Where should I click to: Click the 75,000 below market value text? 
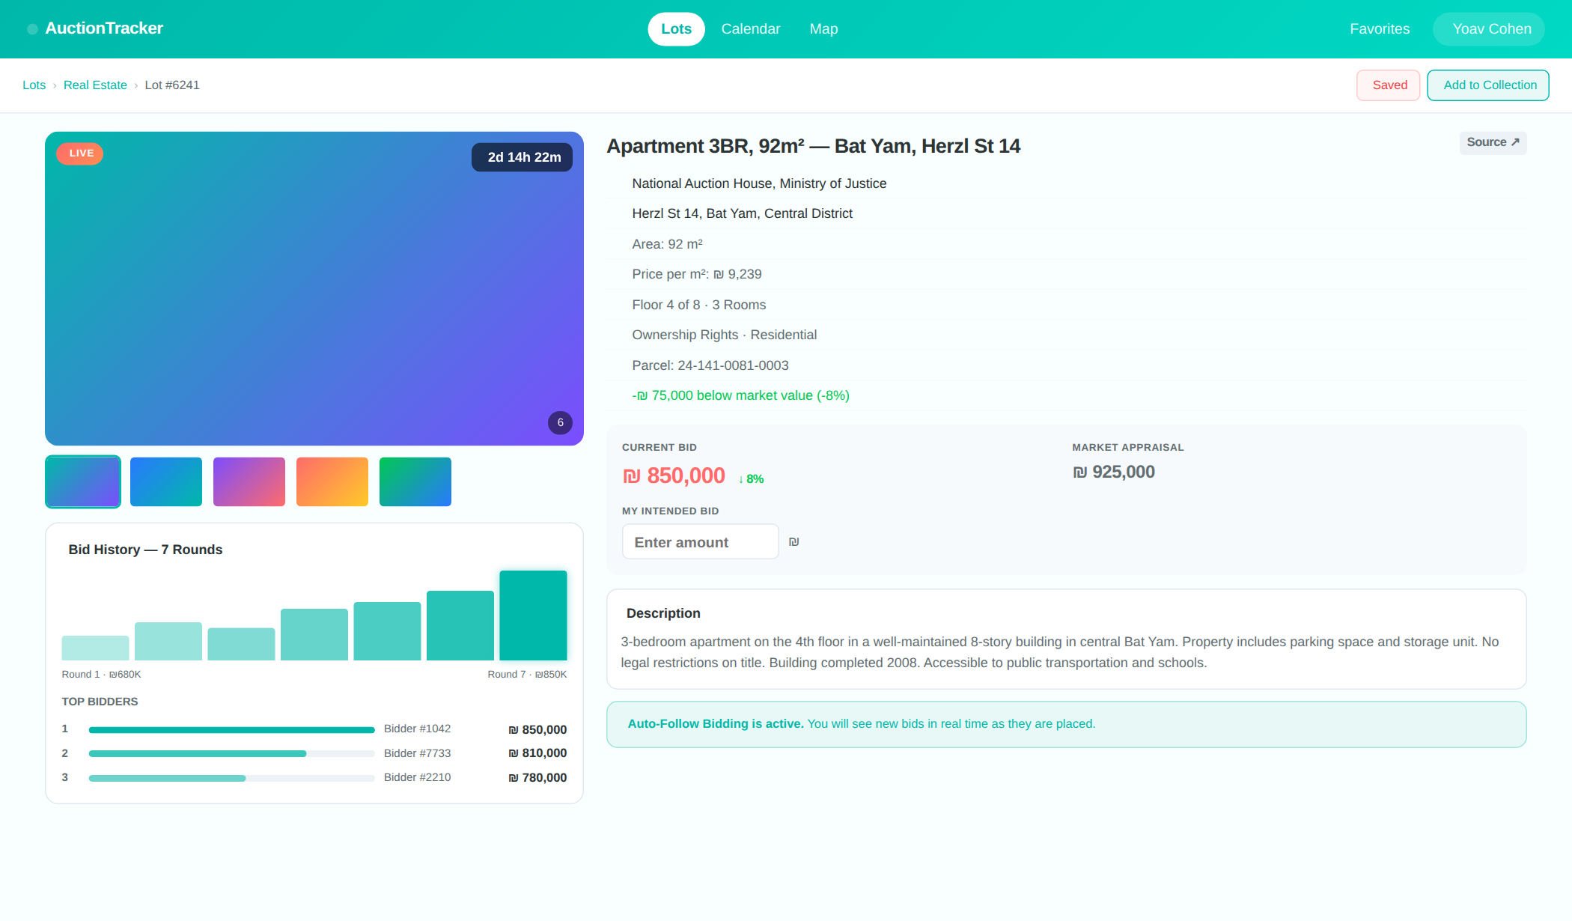(x=740, y=396)
